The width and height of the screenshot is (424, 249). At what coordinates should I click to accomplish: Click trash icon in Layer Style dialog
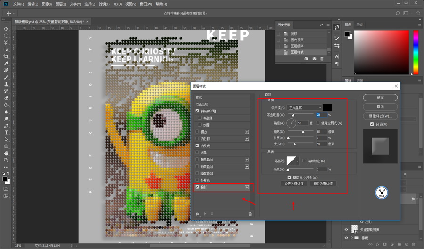[x=250, y=214]
